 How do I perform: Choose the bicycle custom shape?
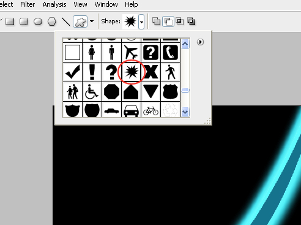coord(150,110)
